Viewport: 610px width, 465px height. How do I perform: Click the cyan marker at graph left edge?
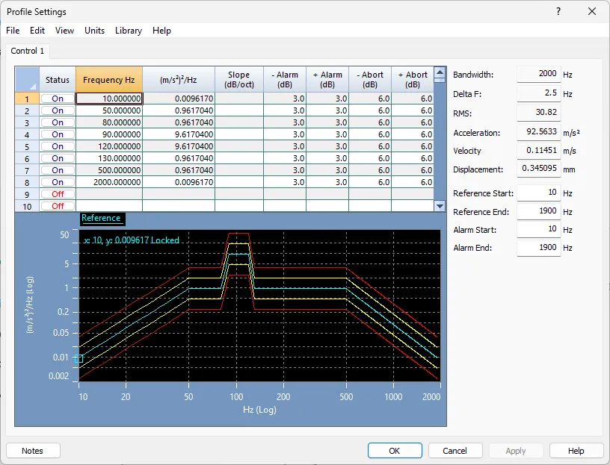[81, 359]
